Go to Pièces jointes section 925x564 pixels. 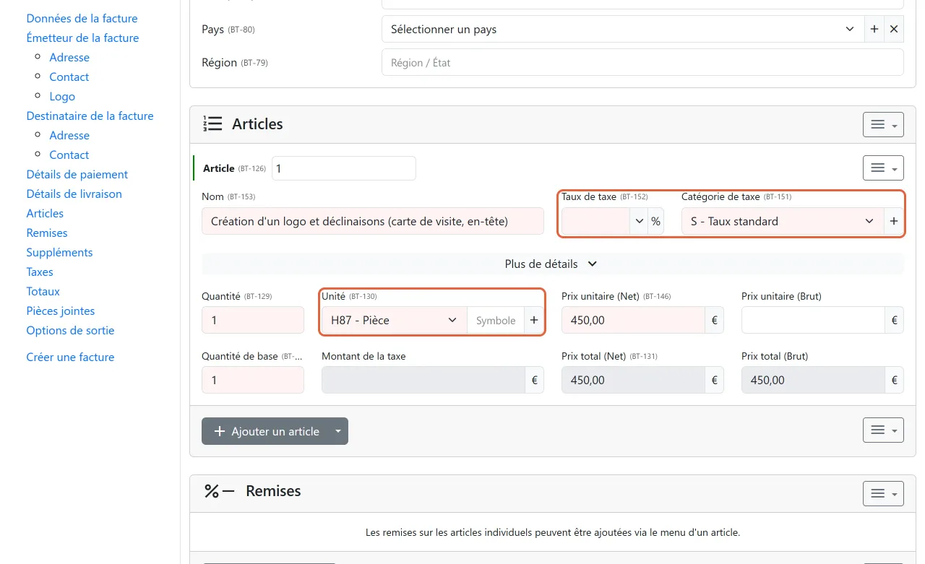[x=61, y=311]
